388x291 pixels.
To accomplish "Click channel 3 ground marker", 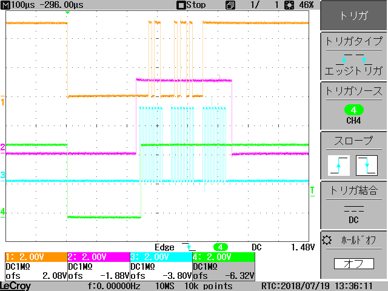I will pyautogui.click(x=2, y=176).
